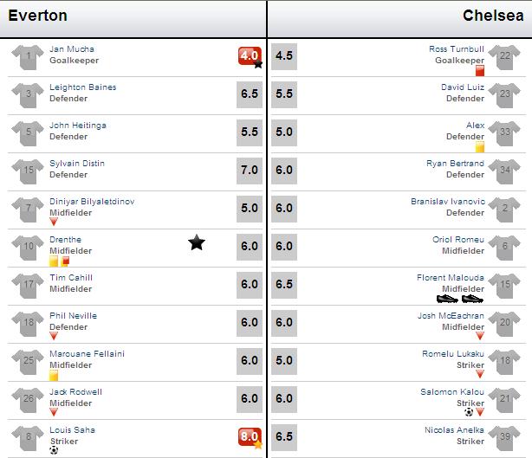Screen dimensions: 532x458
Task: Click Louis Saha's goal football icon
Action: click(54, 450)
